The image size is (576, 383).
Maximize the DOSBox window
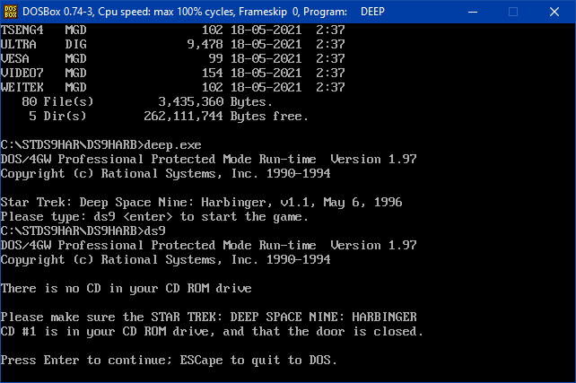coord(513,12)
